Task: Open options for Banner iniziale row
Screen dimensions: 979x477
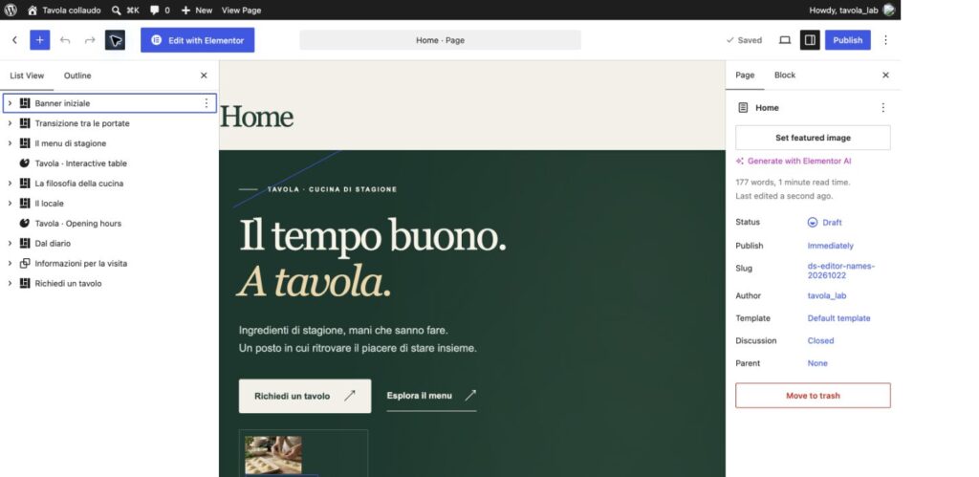Action: pos(207,103)
